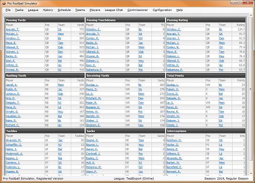Click the Passing Yards panel header

45,20
